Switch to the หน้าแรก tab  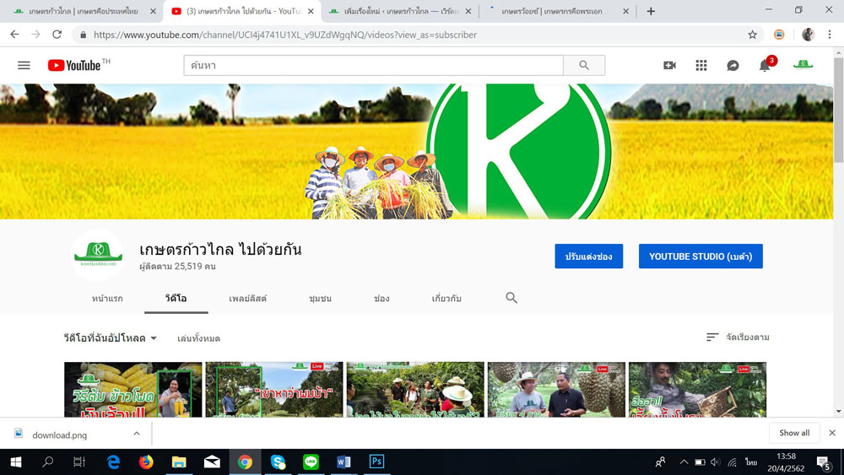107,298
